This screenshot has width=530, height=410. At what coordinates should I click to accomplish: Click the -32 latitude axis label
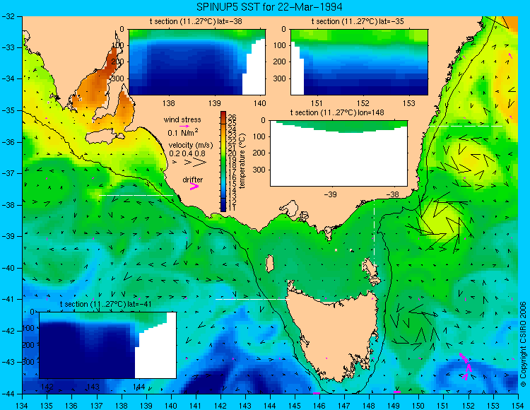[8, 16]
